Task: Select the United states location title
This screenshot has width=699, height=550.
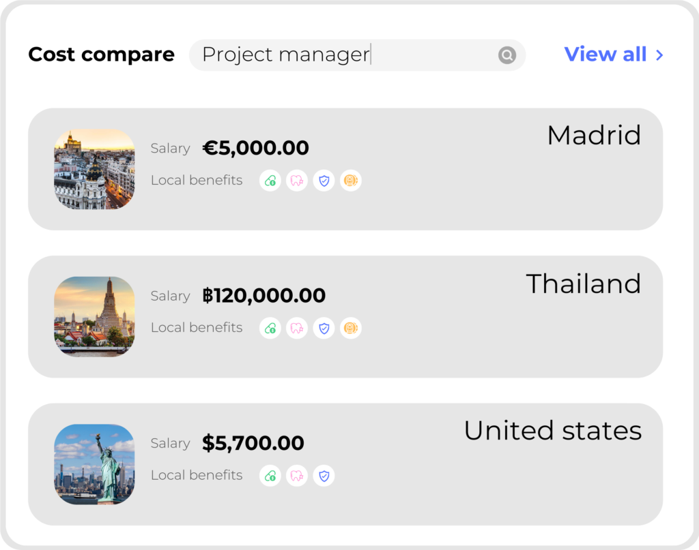Action: [x=552, y=431]
